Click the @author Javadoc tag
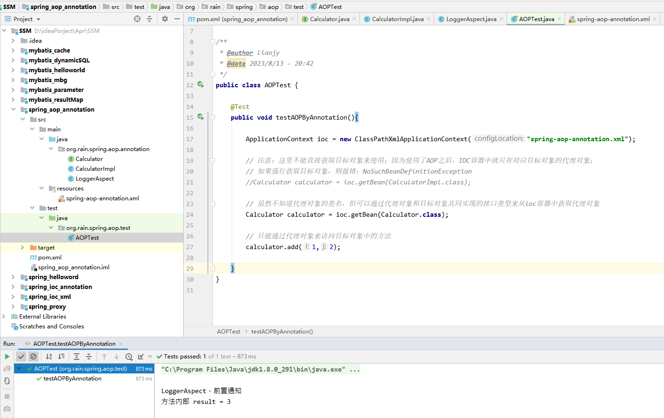 pos(240,53)
